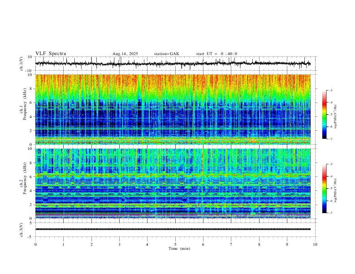
Task: Click the "-7" label on ch.1 colorbar
Action: pos(330,139)
